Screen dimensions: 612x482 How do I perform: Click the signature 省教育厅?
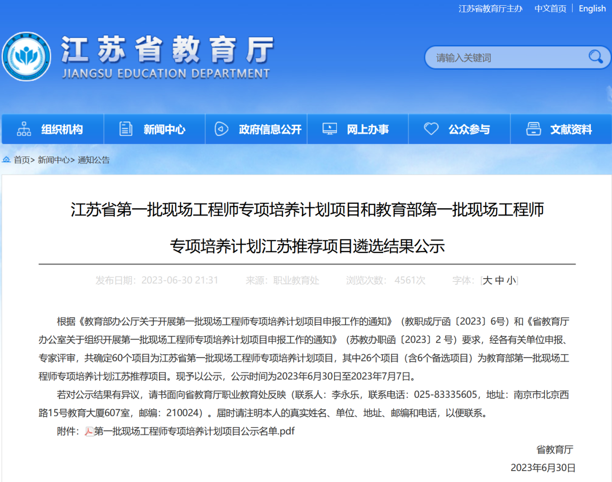tap(554, 449)
